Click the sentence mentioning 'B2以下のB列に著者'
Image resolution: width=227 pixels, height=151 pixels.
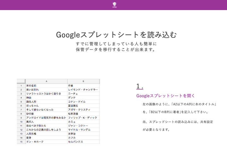[x=176, y=112]
